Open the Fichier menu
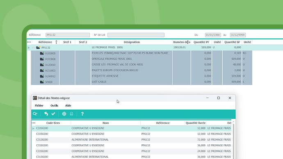 click(39, 105)
